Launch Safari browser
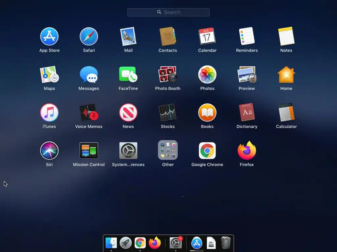Image resolution: width=337 pixels, height=252 pixels. click(89, 36)
